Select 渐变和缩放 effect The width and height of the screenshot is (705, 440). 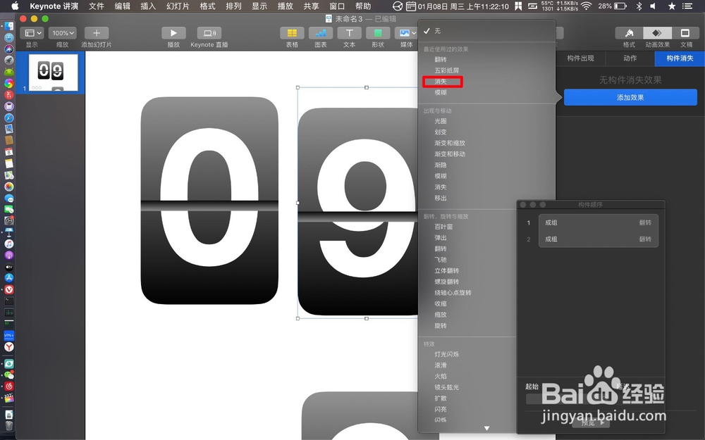tap(450, 143)
